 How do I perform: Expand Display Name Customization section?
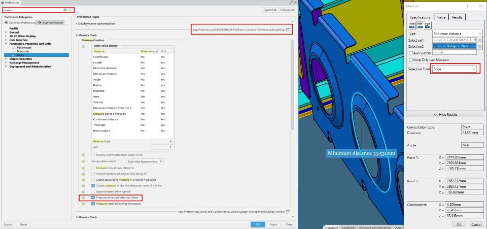coord(77,24)
